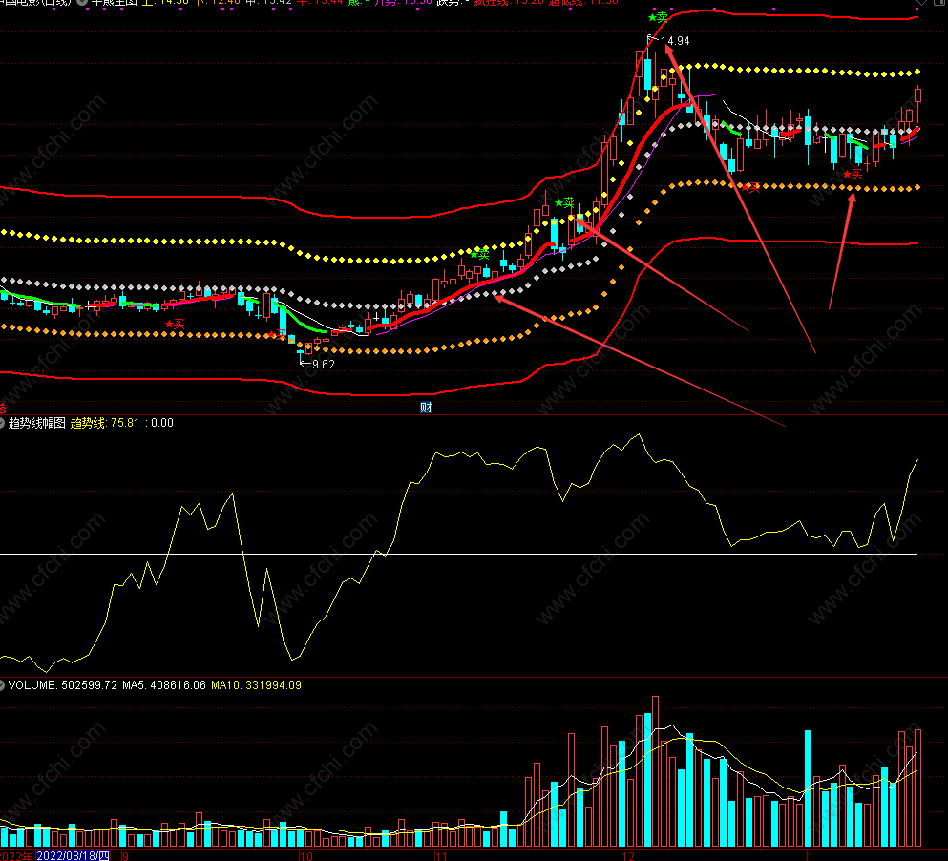Click month 9 on time axis
The width and height of the screenshot is (948, 861).
(125, 856)
